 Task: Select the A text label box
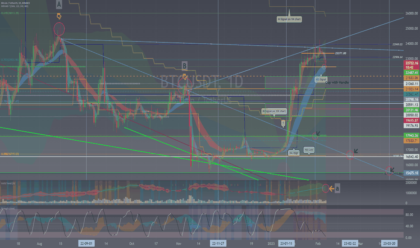59,5
